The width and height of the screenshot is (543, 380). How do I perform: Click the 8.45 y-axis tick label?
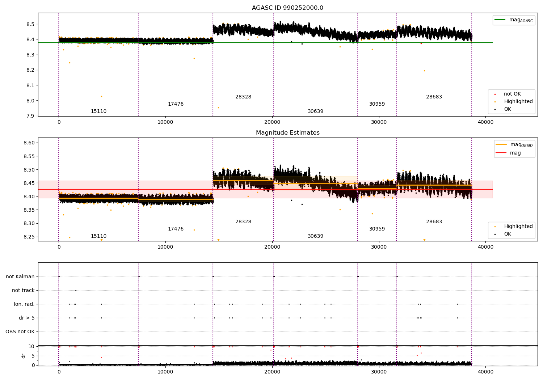29,183
